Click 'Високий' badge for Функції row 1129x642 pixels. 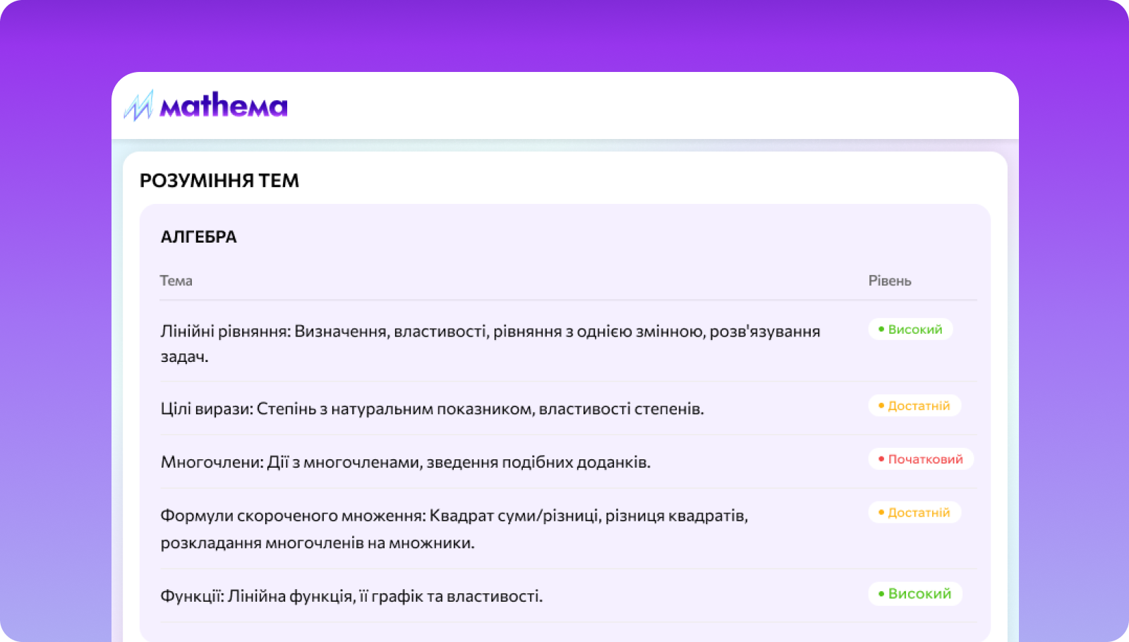[915, 594]
